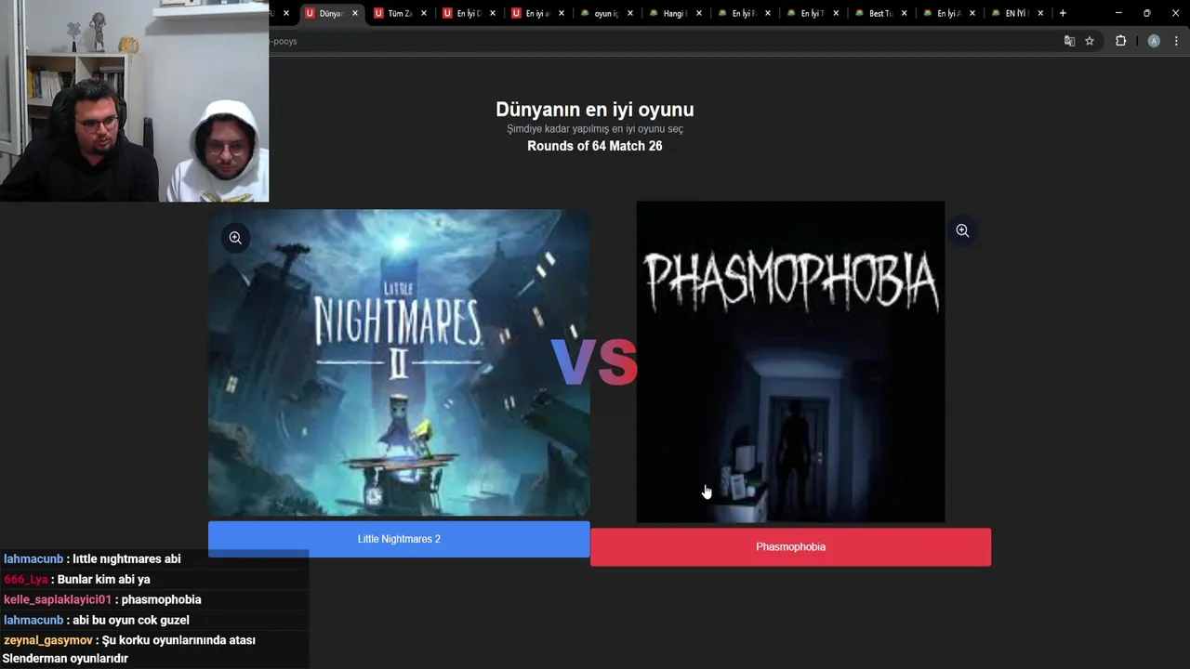Viewport: 1190px width, 669px height.
Task: Click the chat message 'abi bu oyun cok guzel'
Action: [131, 620]
